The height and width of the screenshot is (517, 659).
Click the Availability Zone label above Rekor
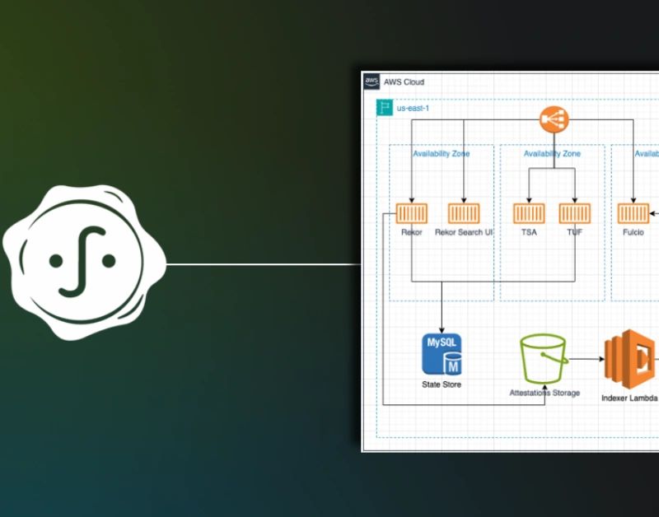[442, 154]
